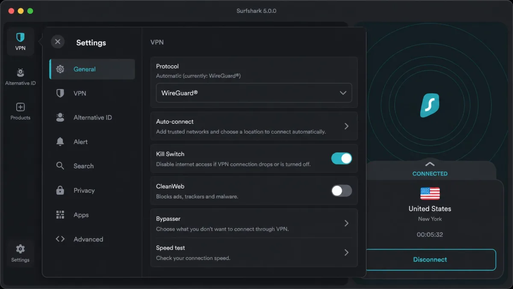Click United States location name
Screen dimensions: 513x289
click(x=430, y=209)
